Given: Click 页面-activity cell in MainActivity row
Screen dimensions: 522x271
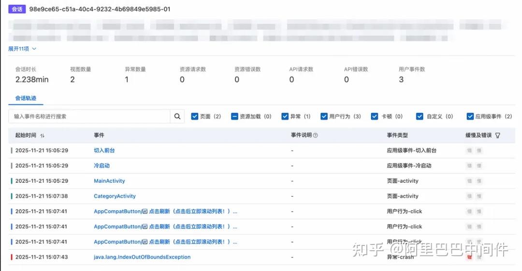Looking at the screenshot, I should pyautogui.click(x=403, y=181).
